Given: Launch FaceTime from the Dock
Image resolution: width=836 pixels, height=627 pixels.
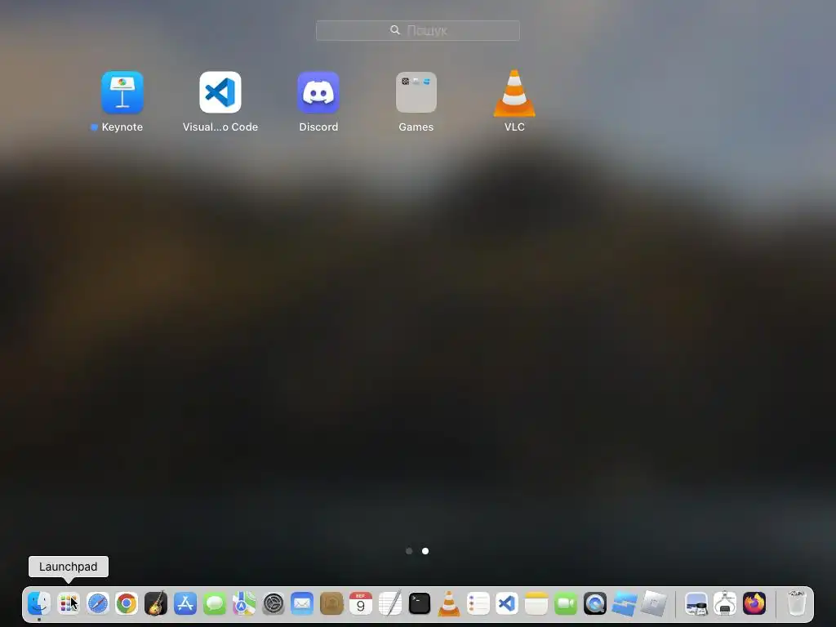Looking at the screenshot, I should (x=566, y=603).
